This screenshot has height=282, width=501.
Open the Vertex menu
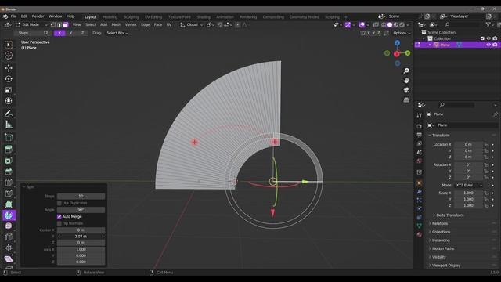pos(131,24)
